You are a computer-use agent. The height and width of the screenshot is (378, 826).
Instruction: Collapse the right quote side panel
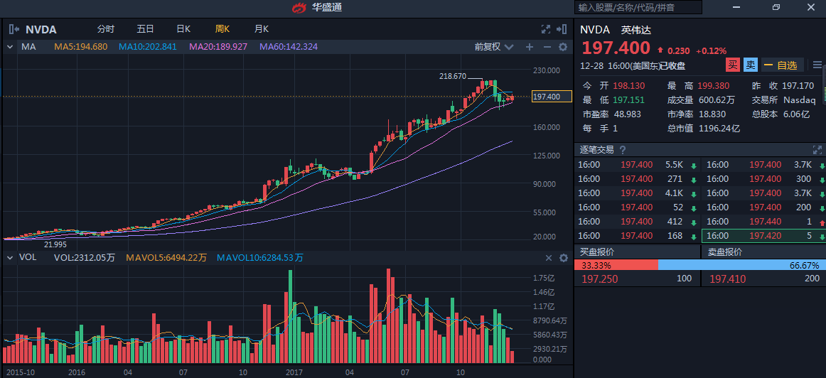[x=563, y=29]
